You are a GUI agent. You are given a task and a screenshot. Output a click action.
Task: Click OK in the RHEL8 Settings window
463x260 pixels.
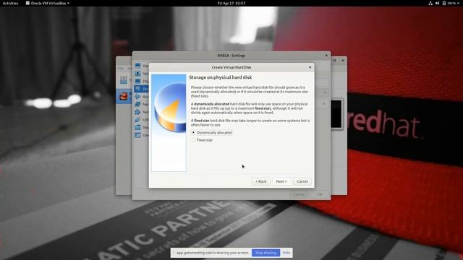[320, 194]
